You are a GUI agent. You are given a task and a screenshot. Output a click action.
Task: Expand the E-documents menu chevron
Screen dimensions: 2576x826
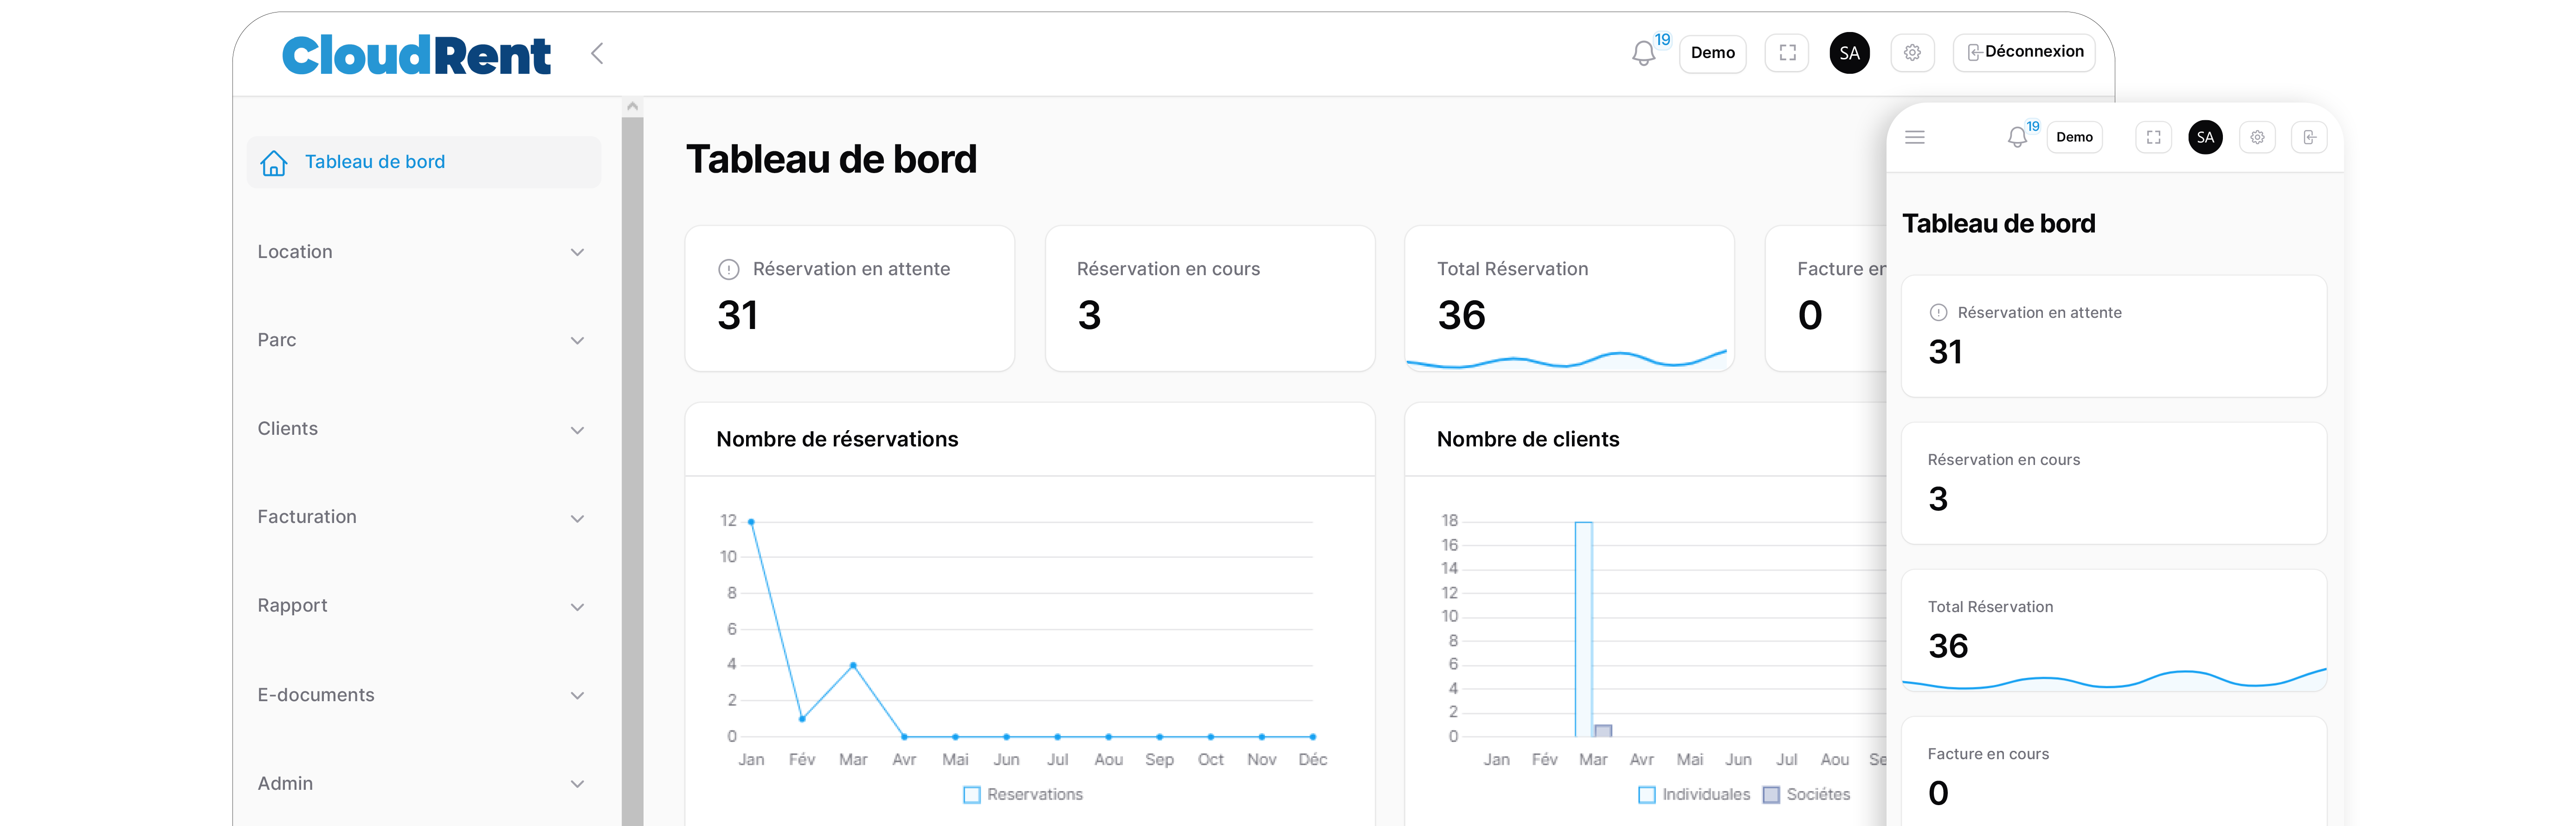coord(577,696)
